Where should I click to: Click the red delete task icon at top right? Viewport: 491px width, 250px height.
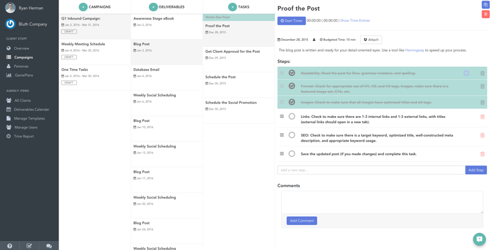coord(485,14)
